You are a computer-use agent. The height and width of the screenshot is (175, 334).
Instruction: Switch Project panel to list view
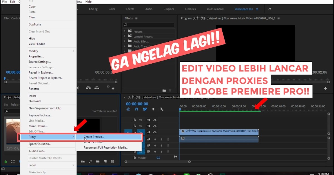coord(13,161)
